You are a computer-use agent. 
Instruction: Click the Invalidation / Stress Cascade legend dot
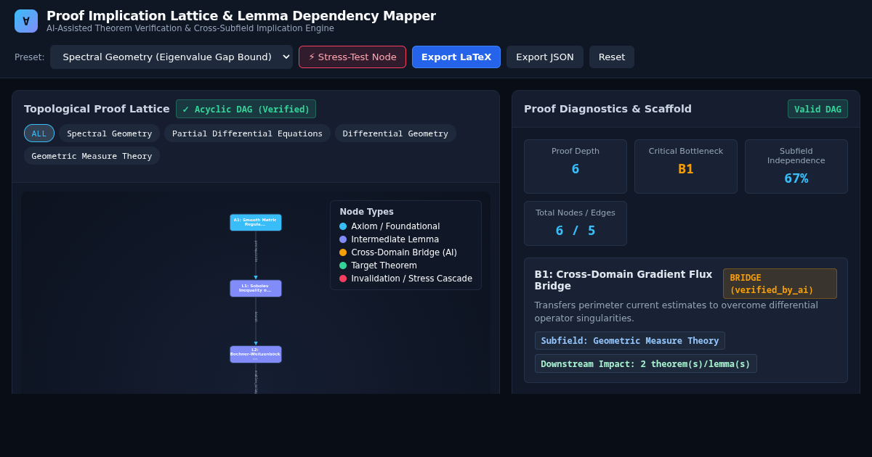tap(343, 279)
